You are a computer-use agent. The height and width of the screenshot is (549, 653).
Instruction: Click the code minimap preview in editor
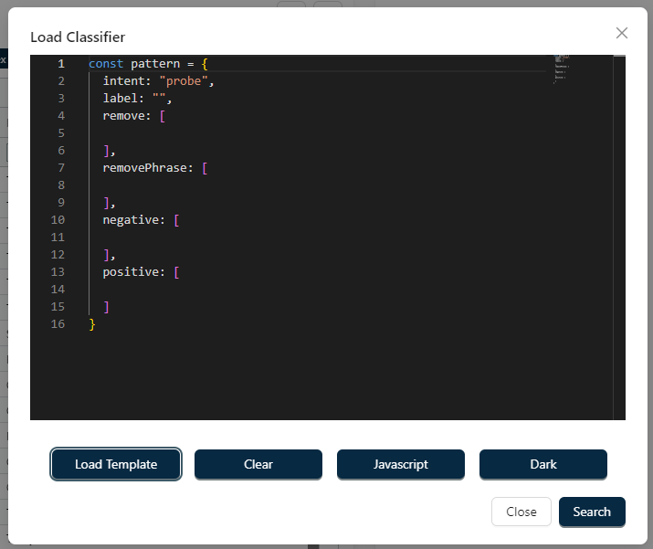point(562,70)
